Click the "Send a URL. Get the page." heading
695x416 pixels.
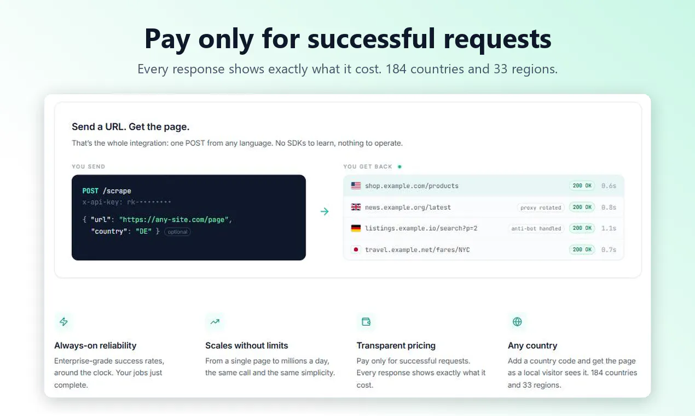coord(130,127)
